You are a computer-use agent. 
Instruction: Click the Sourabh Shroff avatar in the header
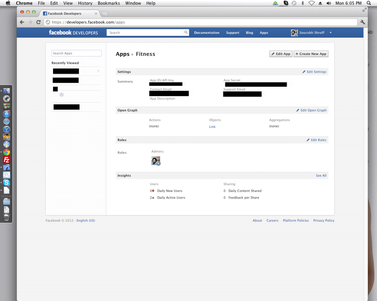(294, 33)
